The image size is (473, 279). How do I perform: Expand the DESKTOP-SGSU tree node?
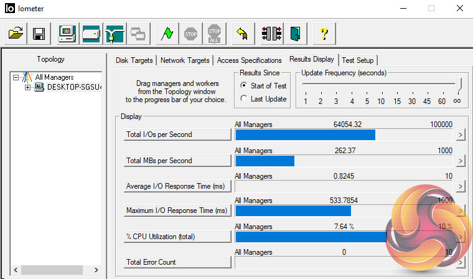click(28, 87)
